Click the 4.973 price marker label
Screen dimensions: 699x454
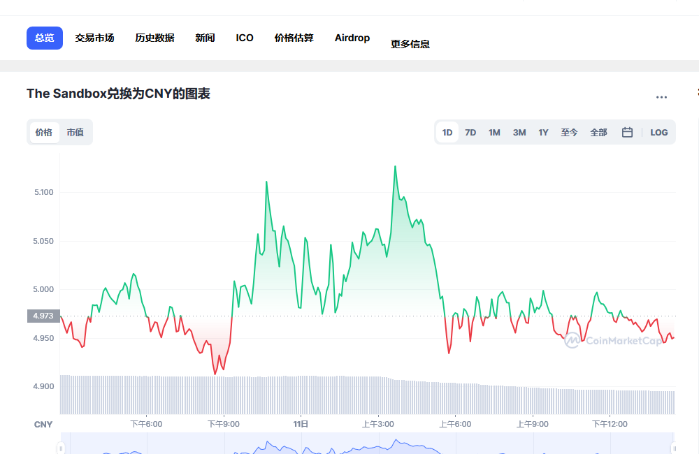click(x=43, y=316)
